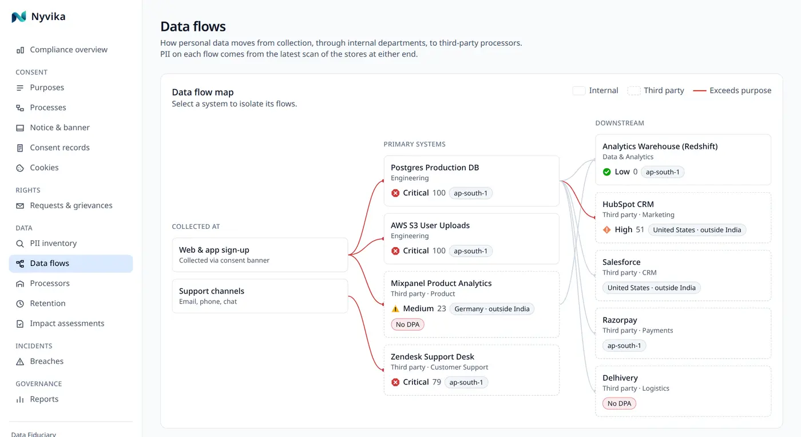Select the Web & app sign-up source card
801x437 pixels.
tap(260, 255)
